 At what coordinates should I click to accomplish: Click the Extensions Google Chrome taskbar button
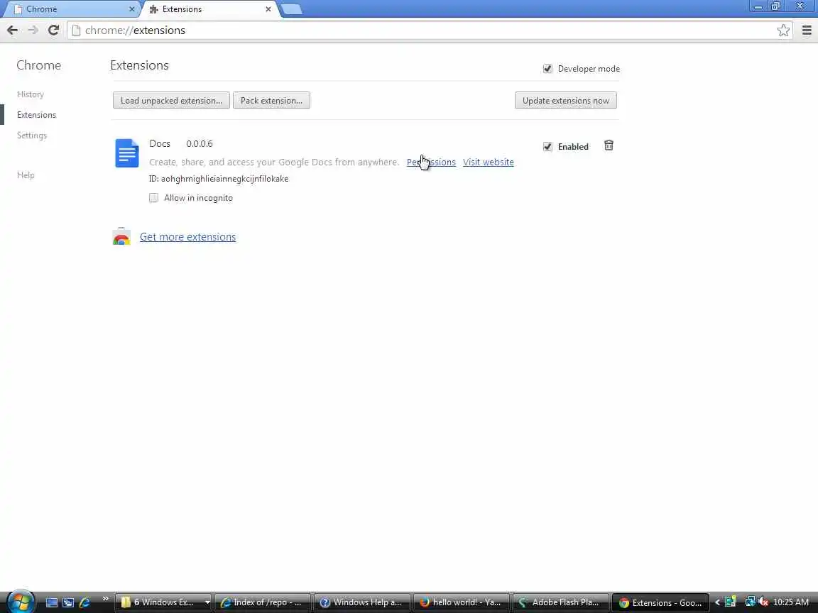(x=660, y=602)
